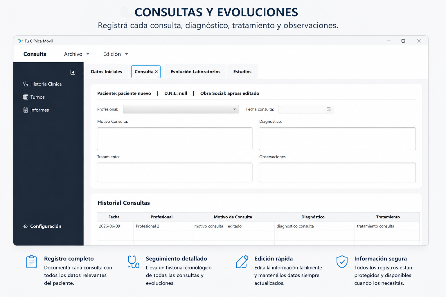This screenshot has width=446, height=297.
Task: Expand the Archivo menu arrow
Action: (88, 54)
